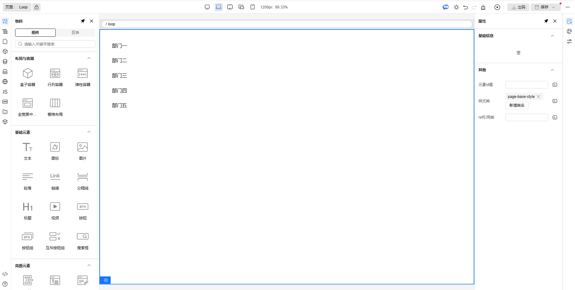Select the 栅格布局 grid layout component

55,107
